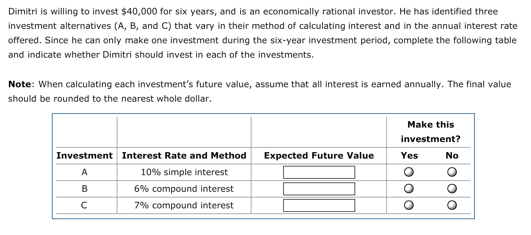
Task: Click the Yes column label
Action: [409, 156]
